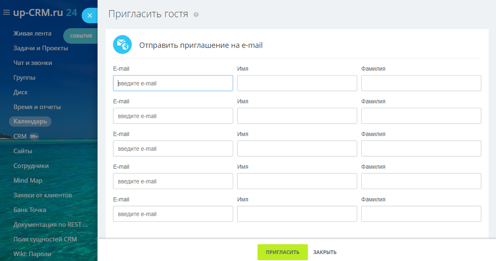Screen dimensions: 496x261
Task: Go to Чат и звонки
Action: pos(33,63)
